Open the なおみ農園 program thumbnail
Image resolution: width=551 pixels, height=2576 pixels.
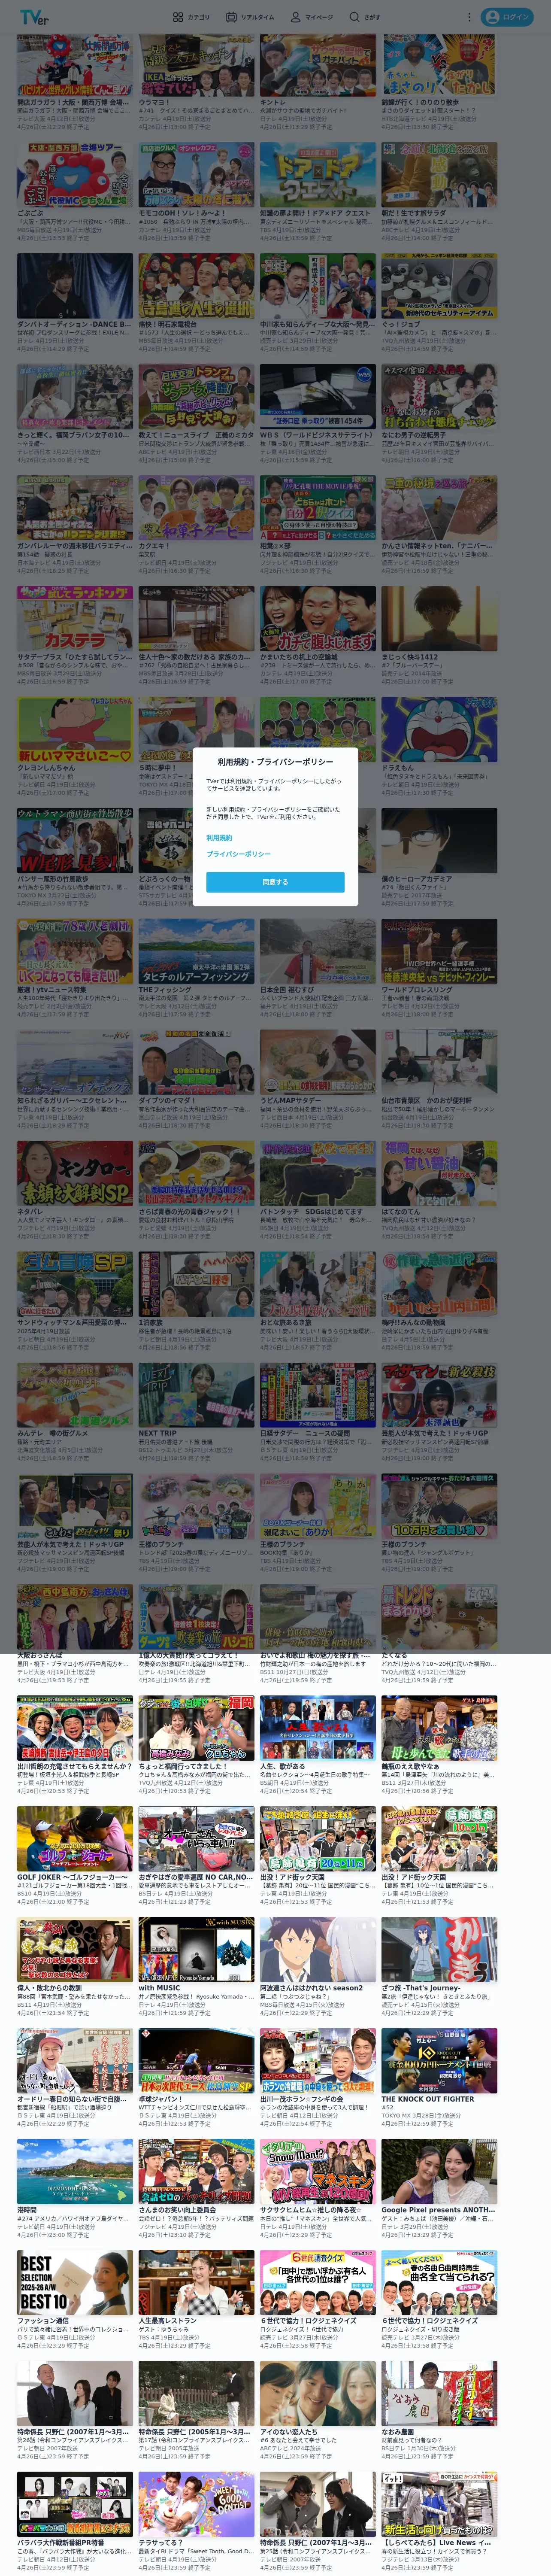coord(439,2394)
